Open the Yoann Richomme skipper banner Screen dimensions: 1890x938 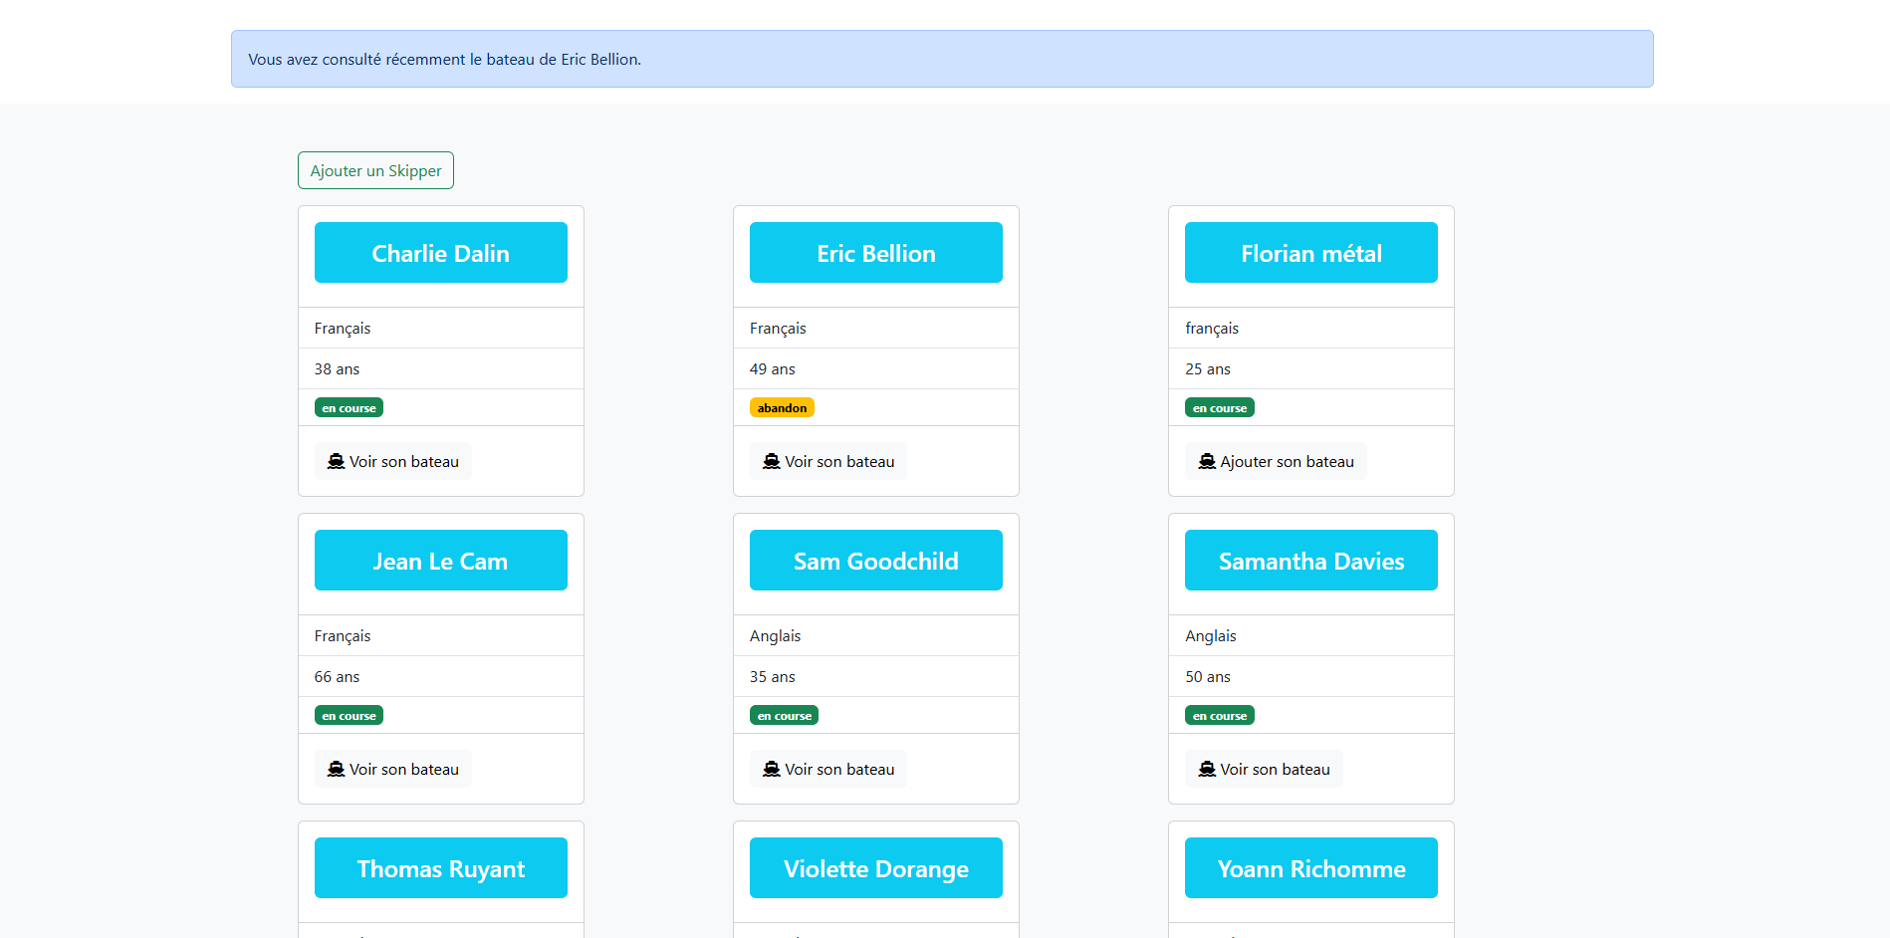click(x=1310, y=868)
